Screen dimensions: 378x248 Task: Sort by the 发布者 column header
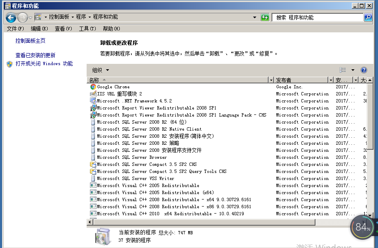click(x=301, y=80)
